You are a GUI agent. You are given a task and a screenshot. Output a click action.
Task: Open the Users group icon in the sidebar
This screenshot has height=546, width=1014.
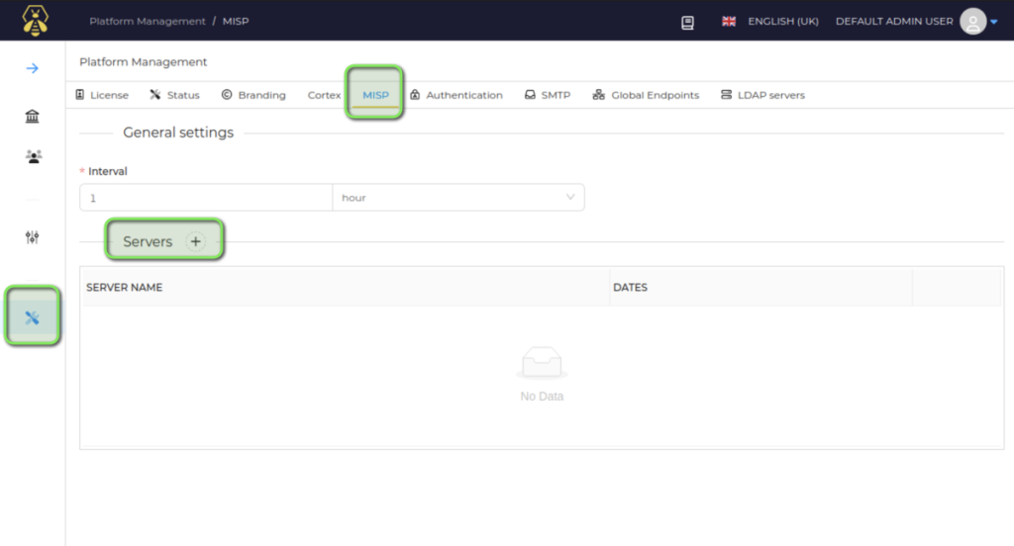[33, 156]
